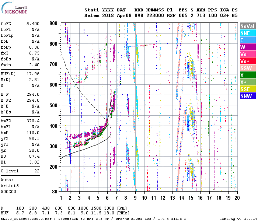Click the 14 MHz frequency axis label
The height and width of the screenshot is (221, 258).
coord(182,198)
